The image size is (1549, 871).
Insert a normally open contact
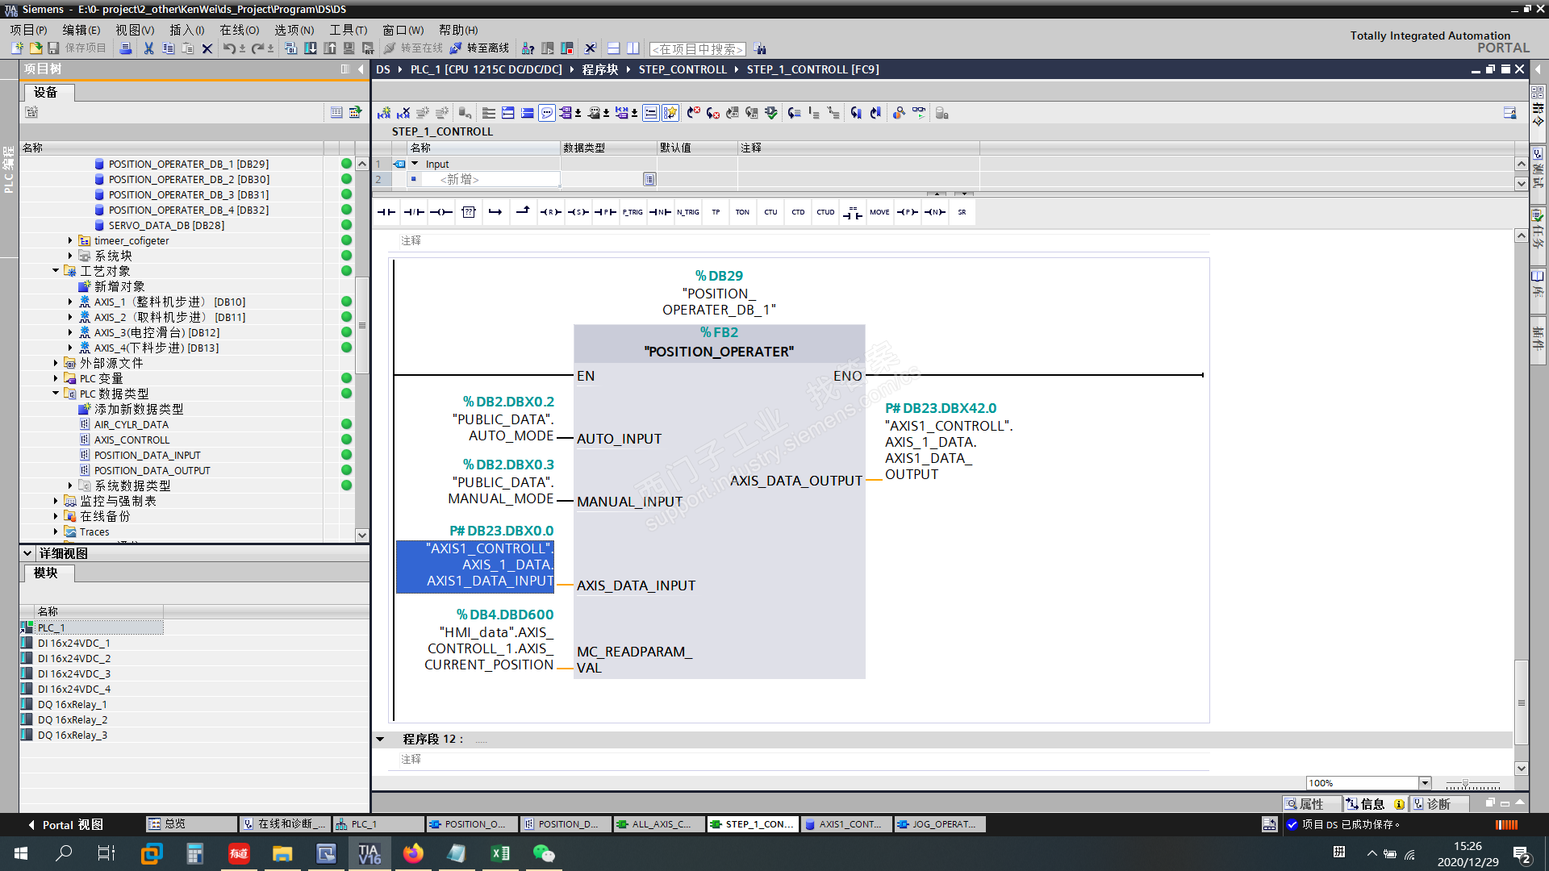pos(386,212)
